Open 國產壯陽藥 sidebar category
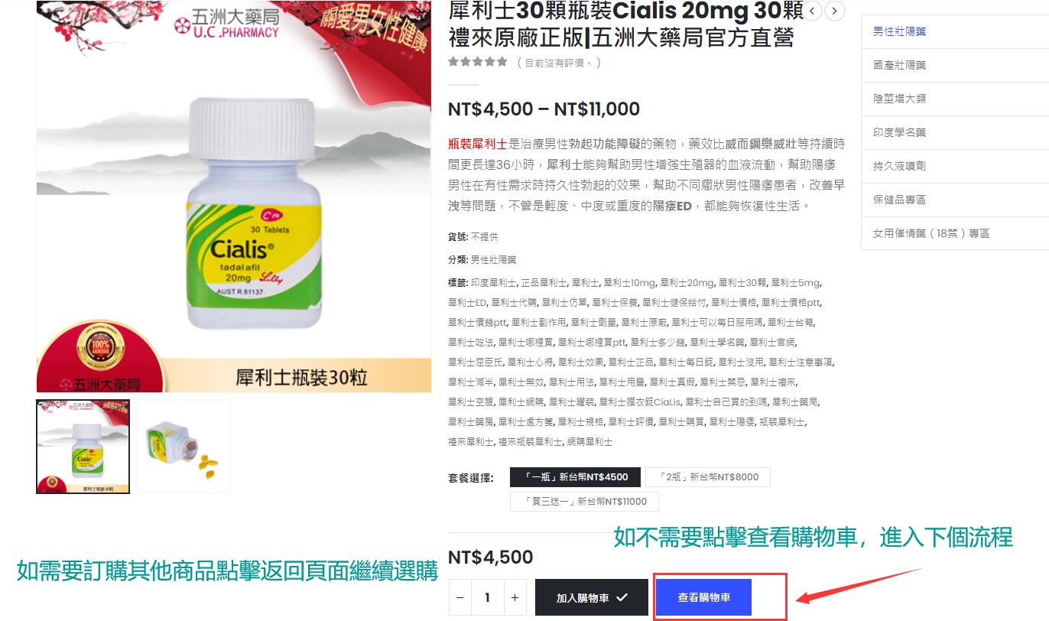Viewport: 1049px width, 621px height. 900,65
